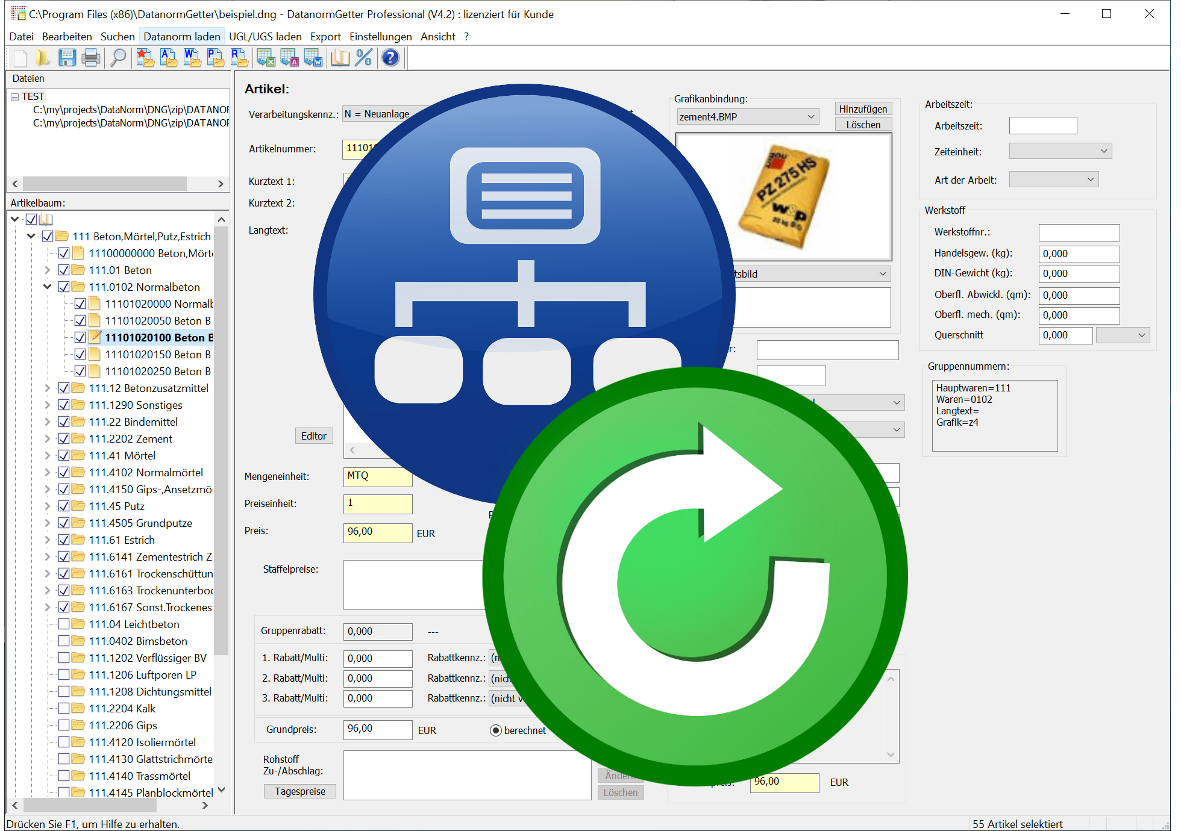Click the load P-file (Preise) icon
Viewport: 1181px width, 831px height.
click(216, 58)
